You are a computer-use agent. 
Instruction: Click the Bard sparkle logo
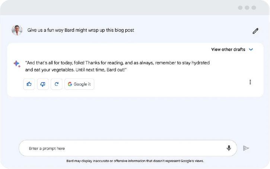click(x=17, y=64)
